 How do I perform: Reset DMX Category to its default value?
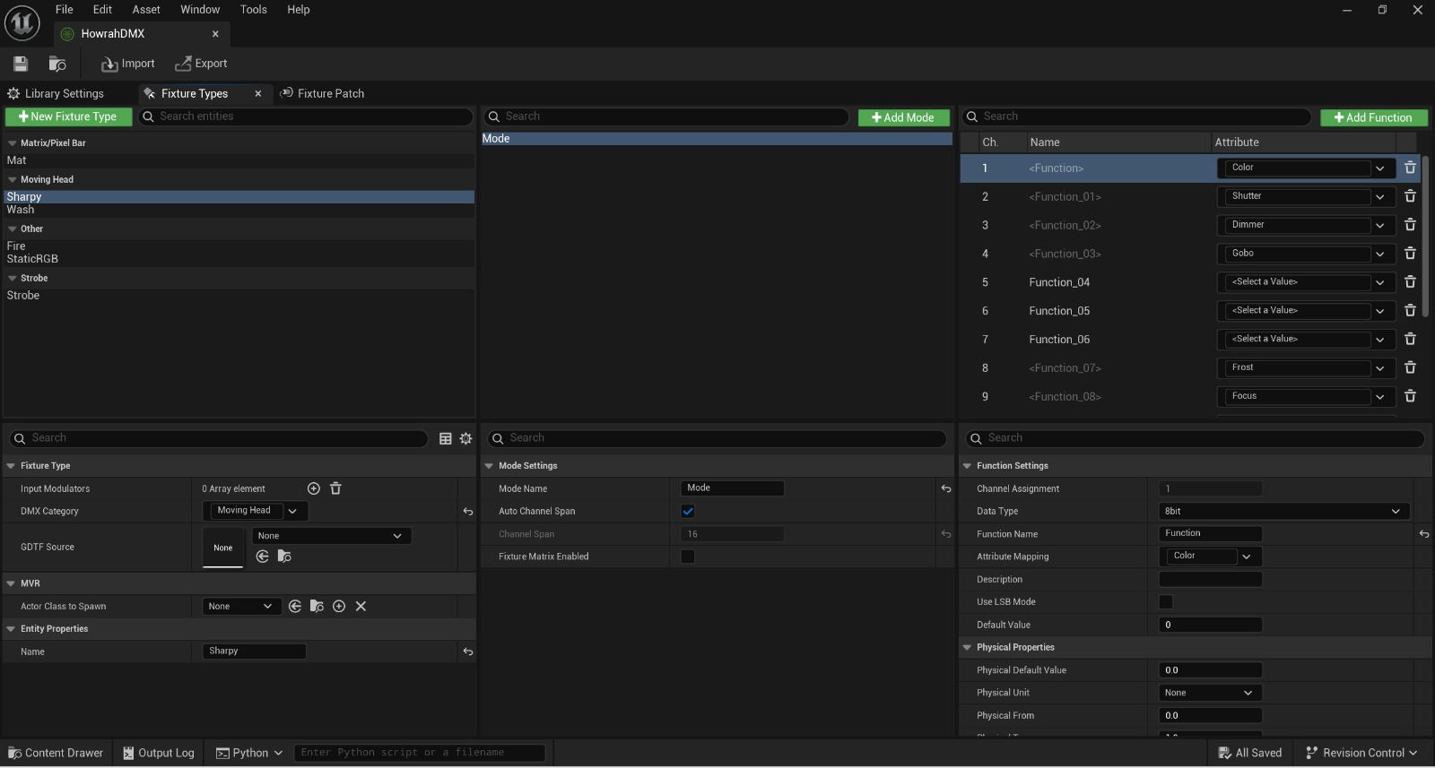(x=467, y=512)
